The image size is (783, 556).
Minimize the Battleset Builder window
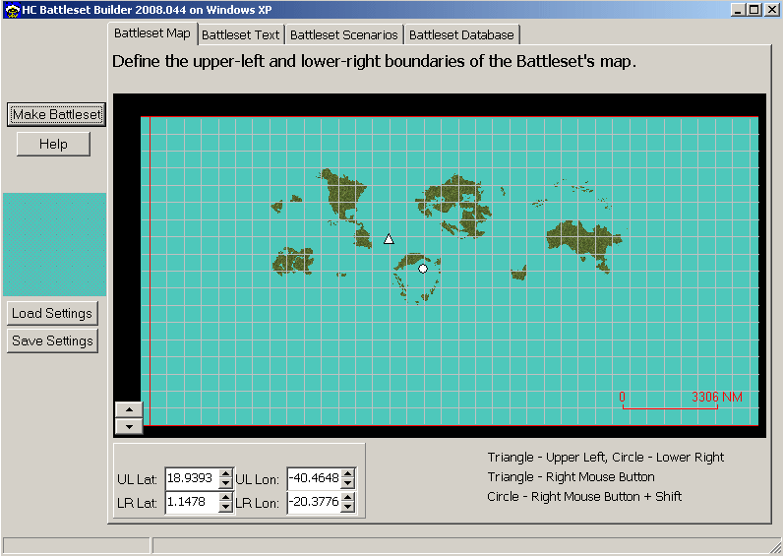[739, 10]
